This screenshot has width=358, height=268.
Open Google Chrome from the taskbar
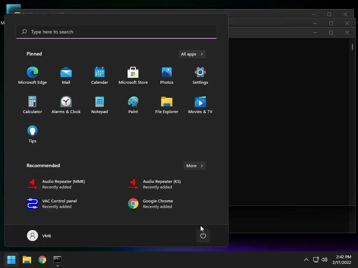[42, 260]
